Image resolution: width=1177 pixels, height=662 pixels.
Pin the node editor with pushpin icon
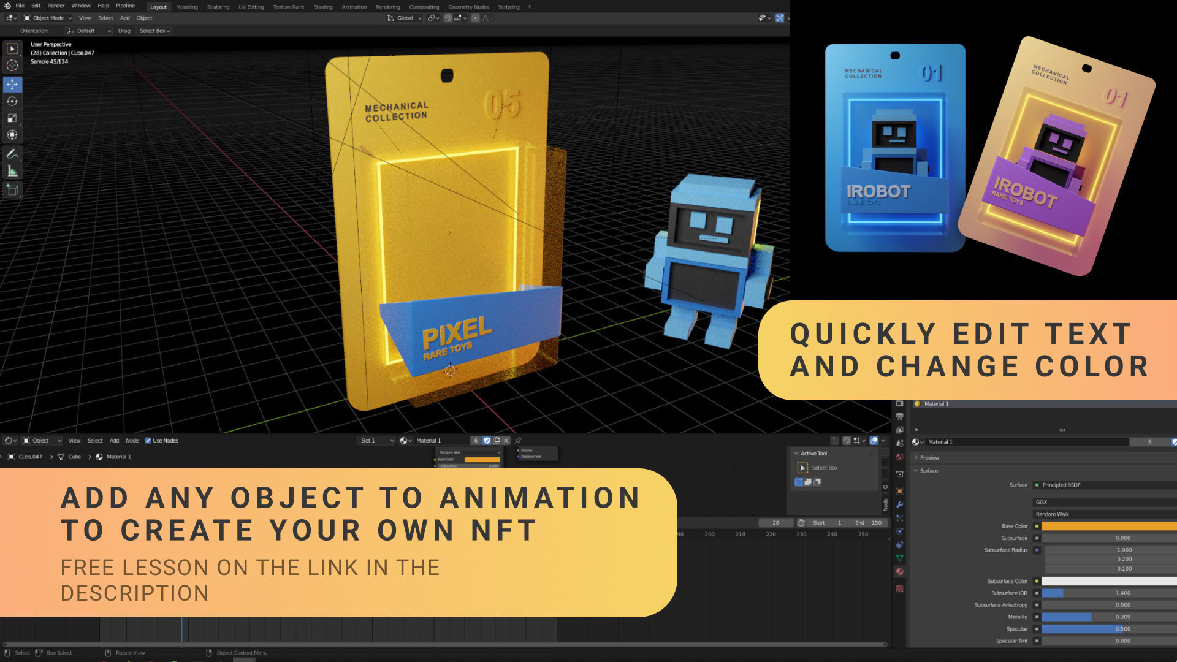[x=518, y=441]
